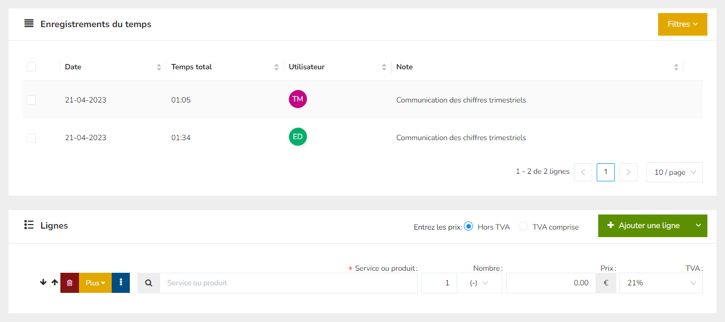Click Ajouter une ligne button
Screen dimensions: 725x322
tap(643, 226)
